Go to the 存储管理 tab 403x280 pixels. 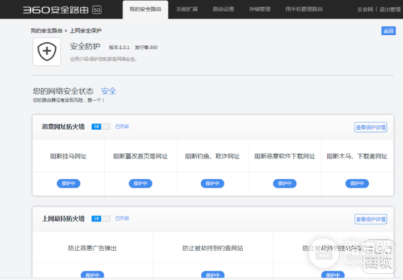point(260,9)
